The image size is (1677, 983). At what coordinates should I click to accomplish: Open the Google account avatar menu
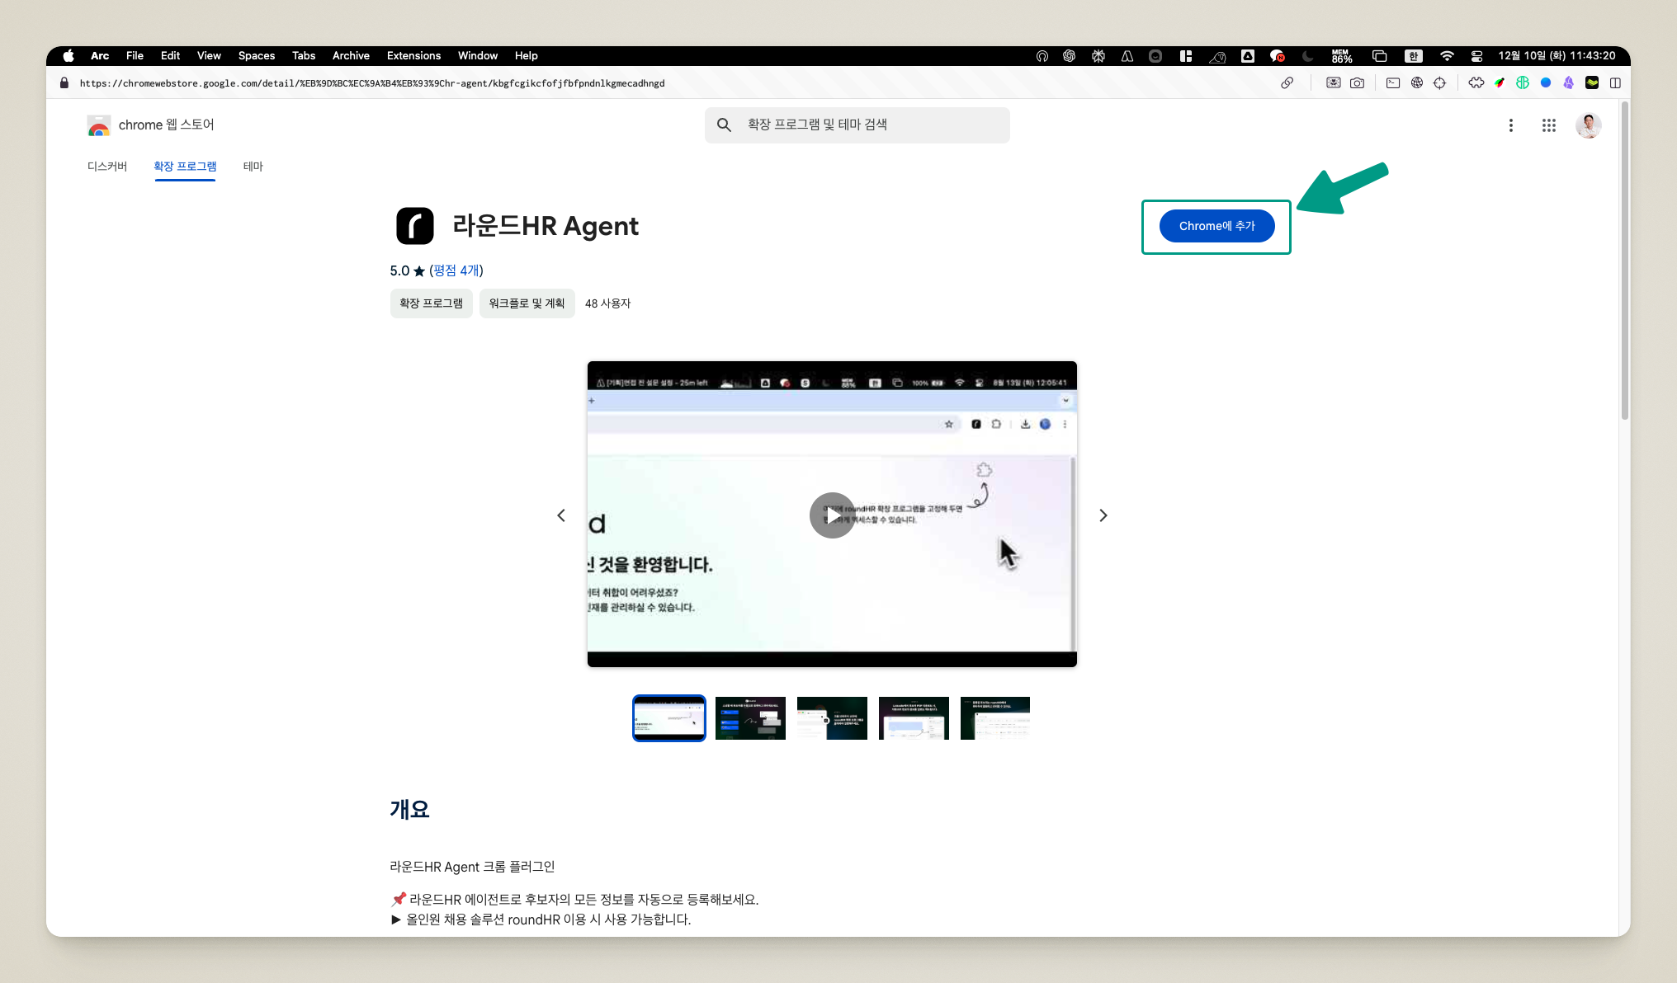tap(1588, 125)
